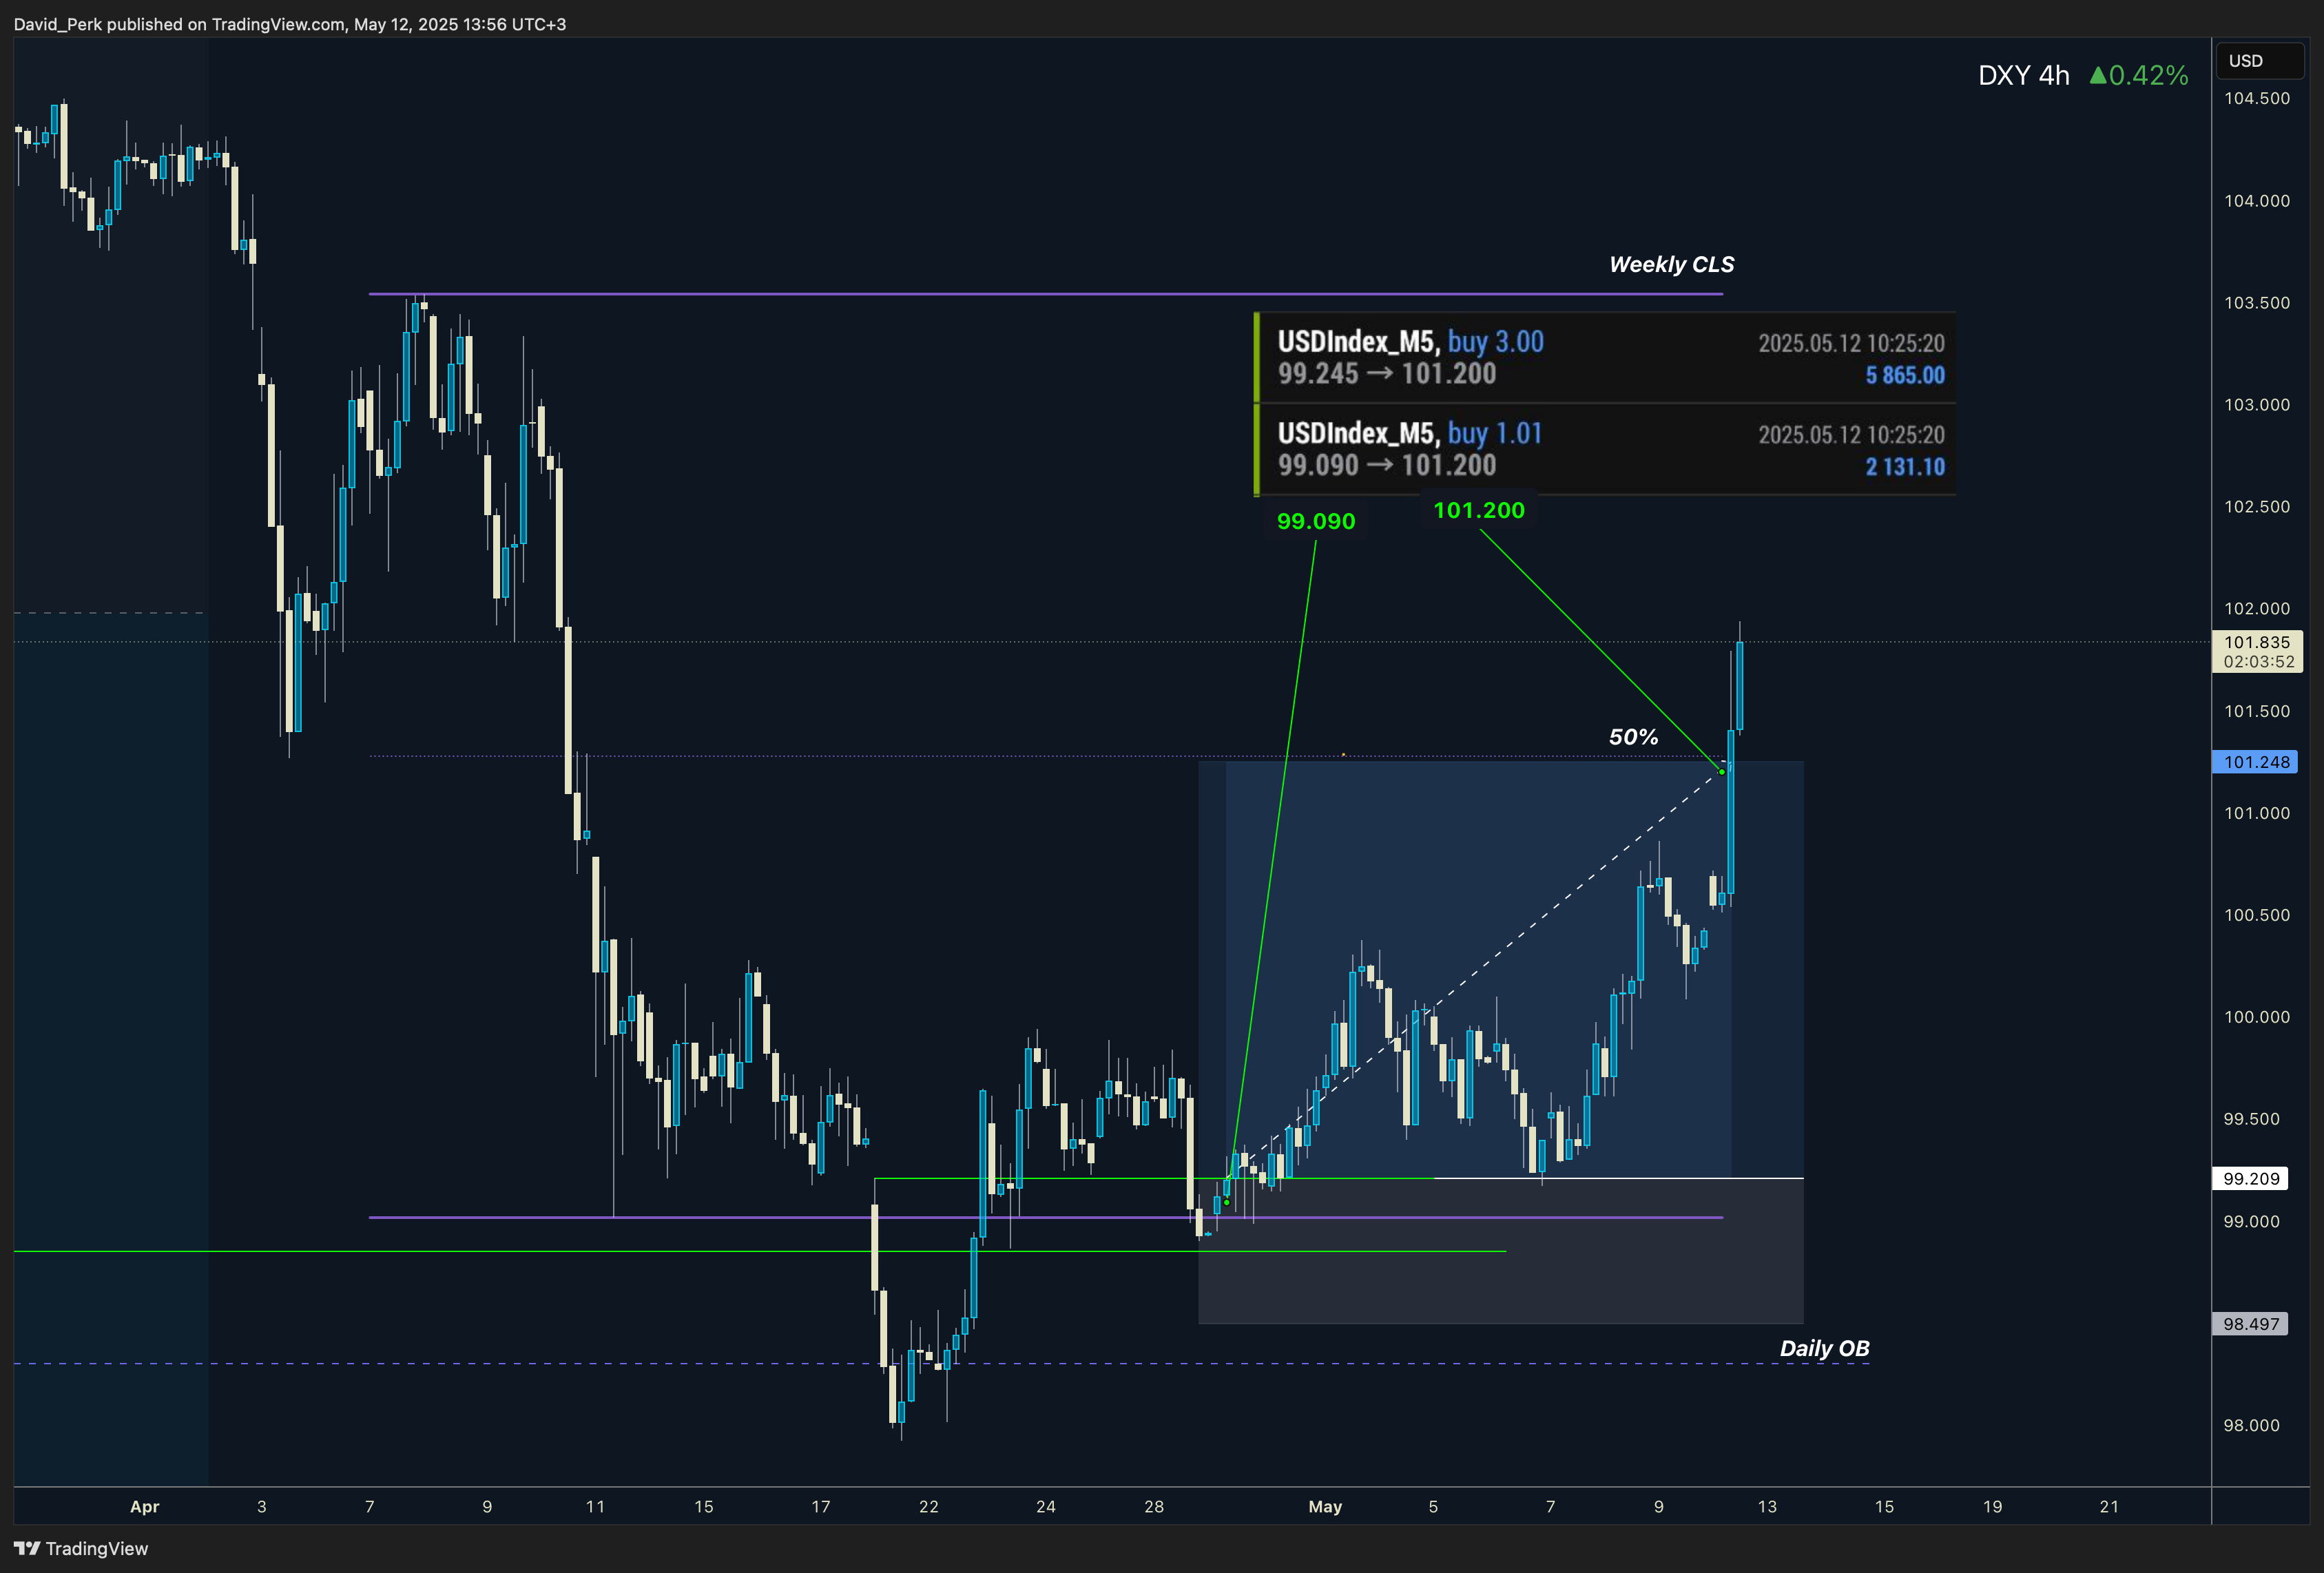Screen dimensions: 2324x1573
Task: Click the gray 98.497 price tag
Action: [2251, 1324]
